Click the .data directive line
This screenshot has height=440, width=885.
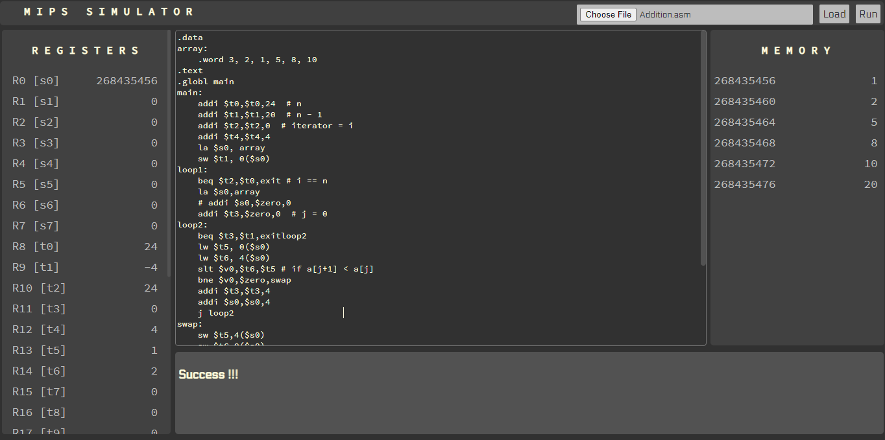click(x=188, y=37)
